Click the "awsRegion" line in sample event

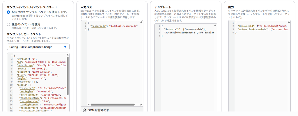click(36, 92)
